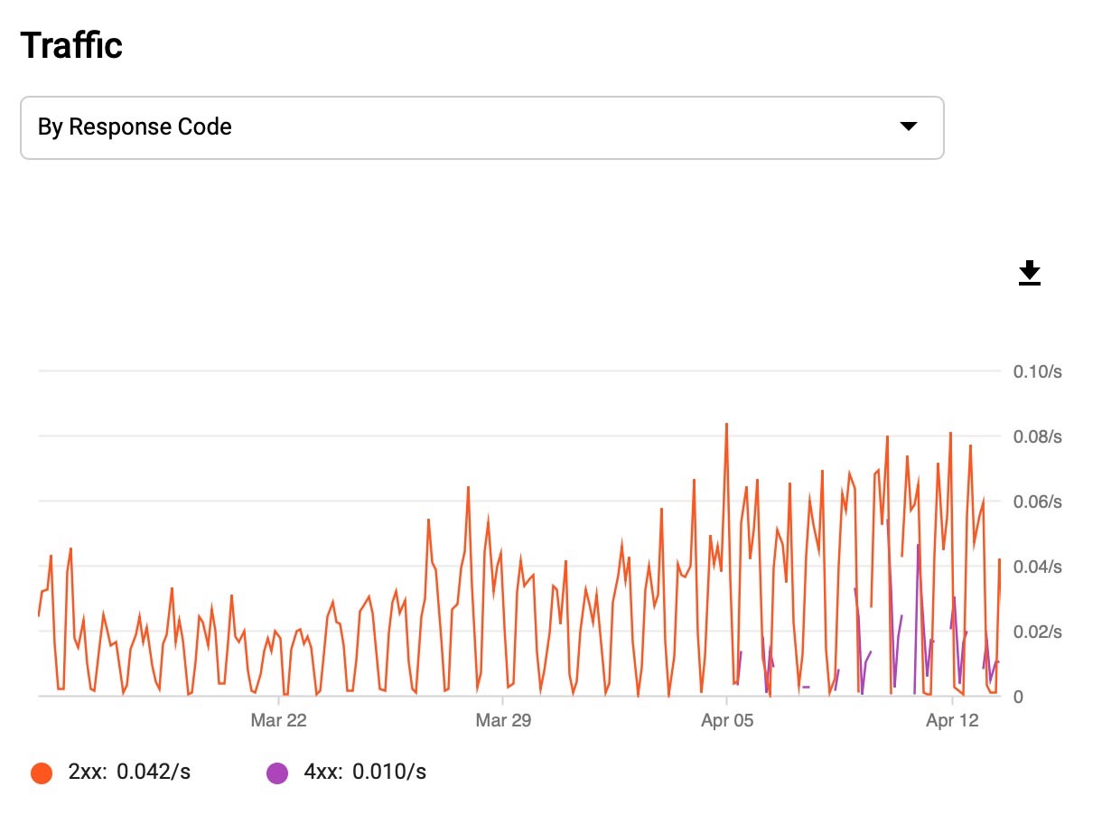Toggle the orange 2xx legend dot
Image resolution: width=1102 pixels, height=815 pixels.
(x=41, y=773)
